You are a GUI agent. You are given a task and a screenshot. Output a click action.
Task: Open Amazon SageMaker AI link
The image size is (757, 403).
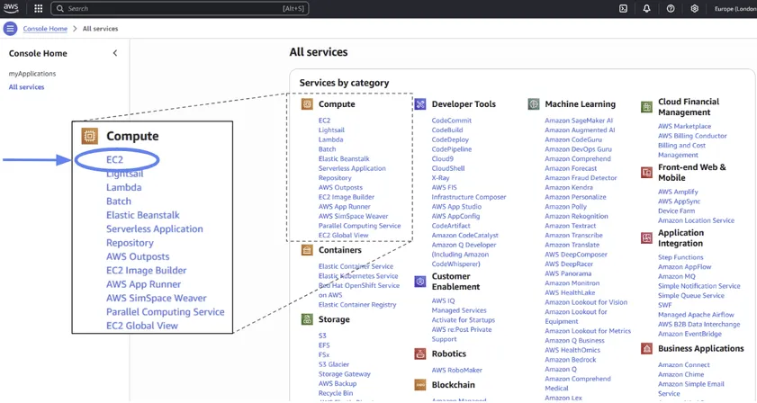(x=579, y=121)
